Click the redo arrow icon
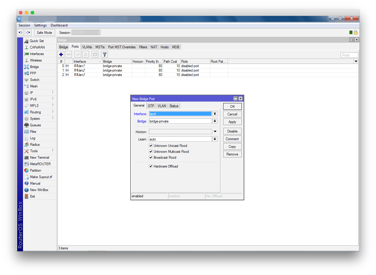Viewport: 376px width, 275px height. [x=28, y=33]
